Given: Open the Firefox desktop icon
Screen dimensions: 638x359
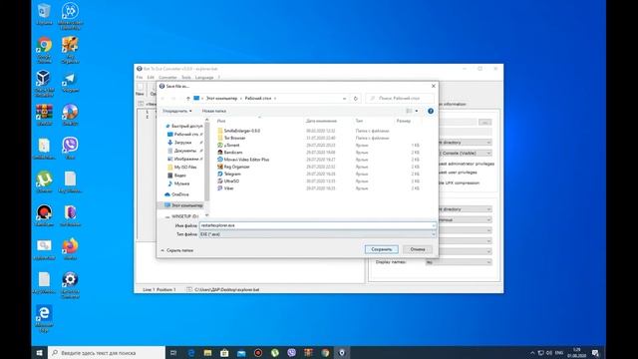Looking at the screenshot, I should click(x=70, y=248).
